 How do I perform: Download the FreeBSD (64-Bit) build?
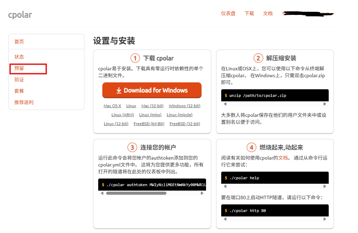[149, 124]
